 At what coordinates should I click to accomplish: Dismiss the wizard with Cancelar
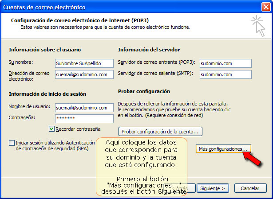[x=250, y=188]
